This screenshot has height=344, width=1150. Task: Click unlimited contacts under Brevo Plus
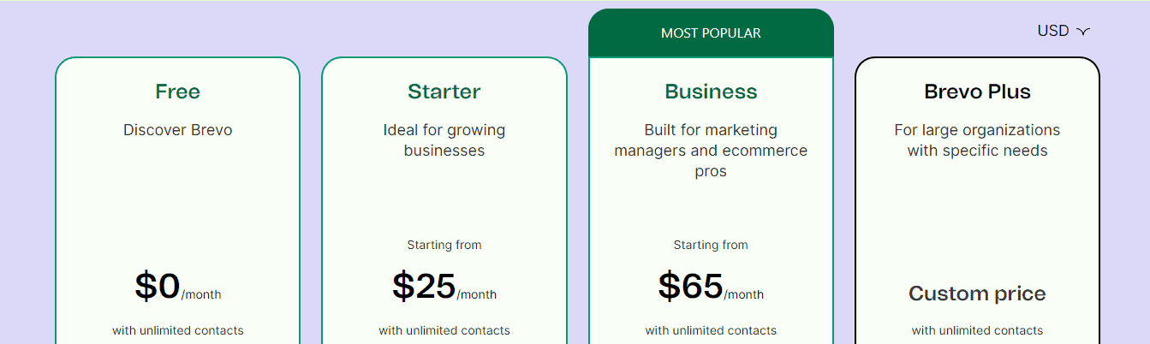(977, 330)
